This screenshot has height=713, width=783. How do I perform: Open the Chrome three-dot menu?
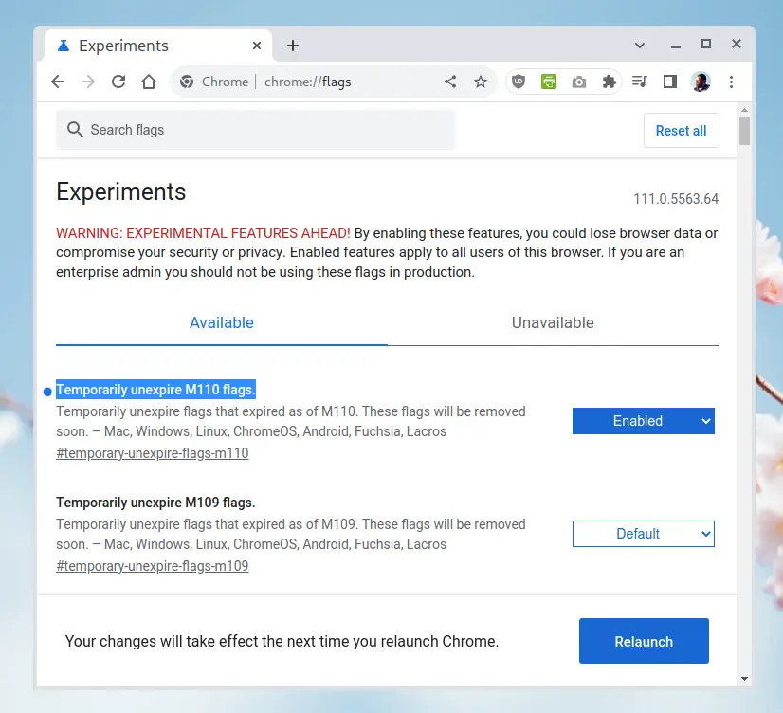[x=731, y=82]
